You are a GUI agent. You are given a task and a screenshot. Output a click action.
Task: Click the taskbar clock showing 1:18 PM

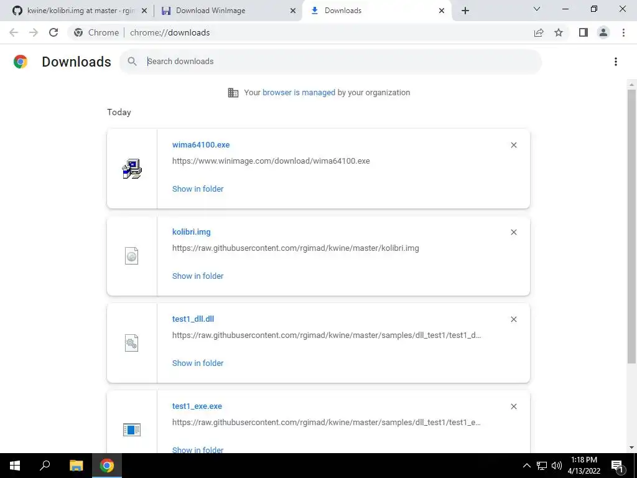584,466
